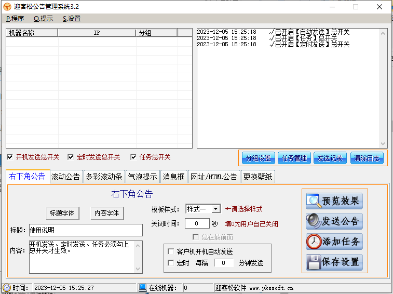
Task: Click the clock icon in the status bar
Action: pos(7,287)
